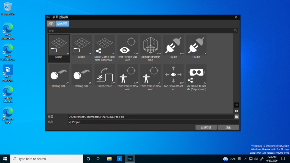This screenshot has height=163, width=290.
Task: Switch to grid thumbnail view
Action: [236, 111]
